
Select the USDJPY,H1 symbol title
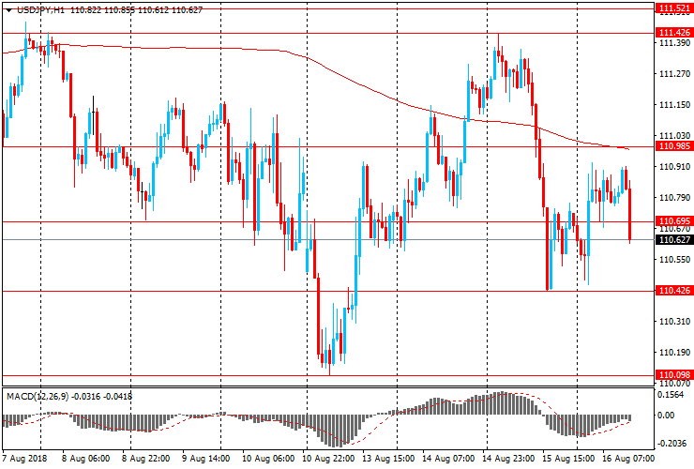40,9
